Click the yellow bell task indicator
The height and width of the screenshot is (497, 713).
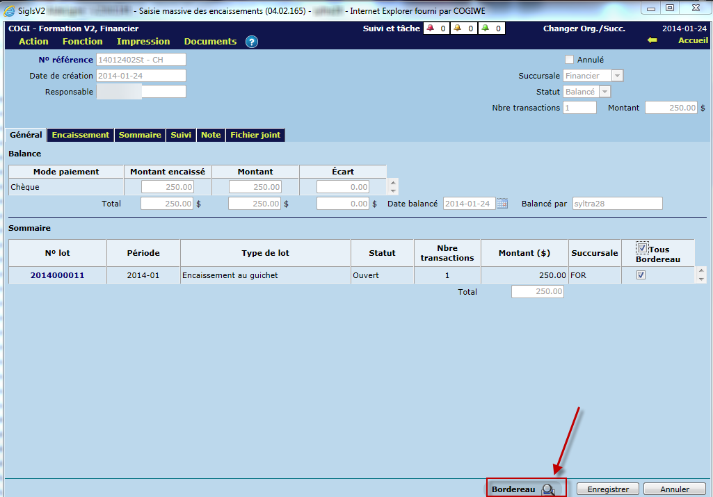pos(457,28)
